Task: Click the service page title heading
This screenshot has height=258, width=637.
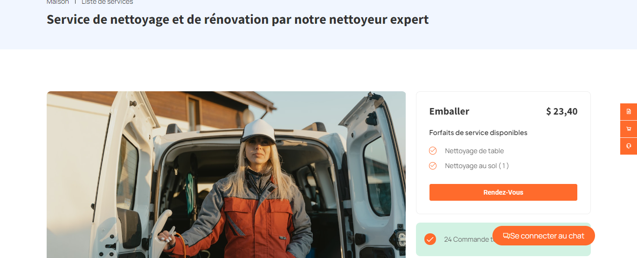Action: (237, 20)
